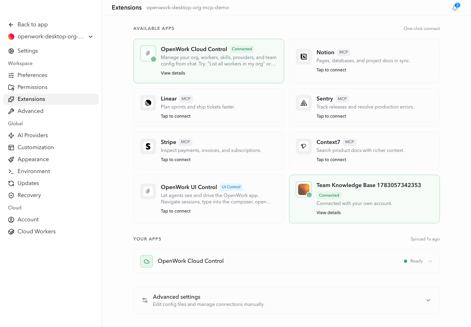Click the OpenWork Cloud Control card icon
Image resolution: width=471 pixels, height=327 pixels.
point(148,53)
